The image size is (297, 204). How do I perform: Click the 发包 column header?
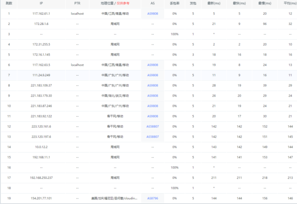point(193,3)
